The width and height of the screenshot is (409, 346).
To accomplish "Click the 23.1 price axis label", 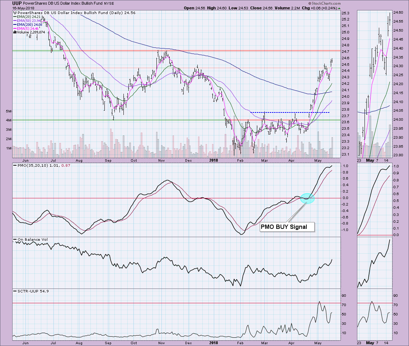I will 345,154.
